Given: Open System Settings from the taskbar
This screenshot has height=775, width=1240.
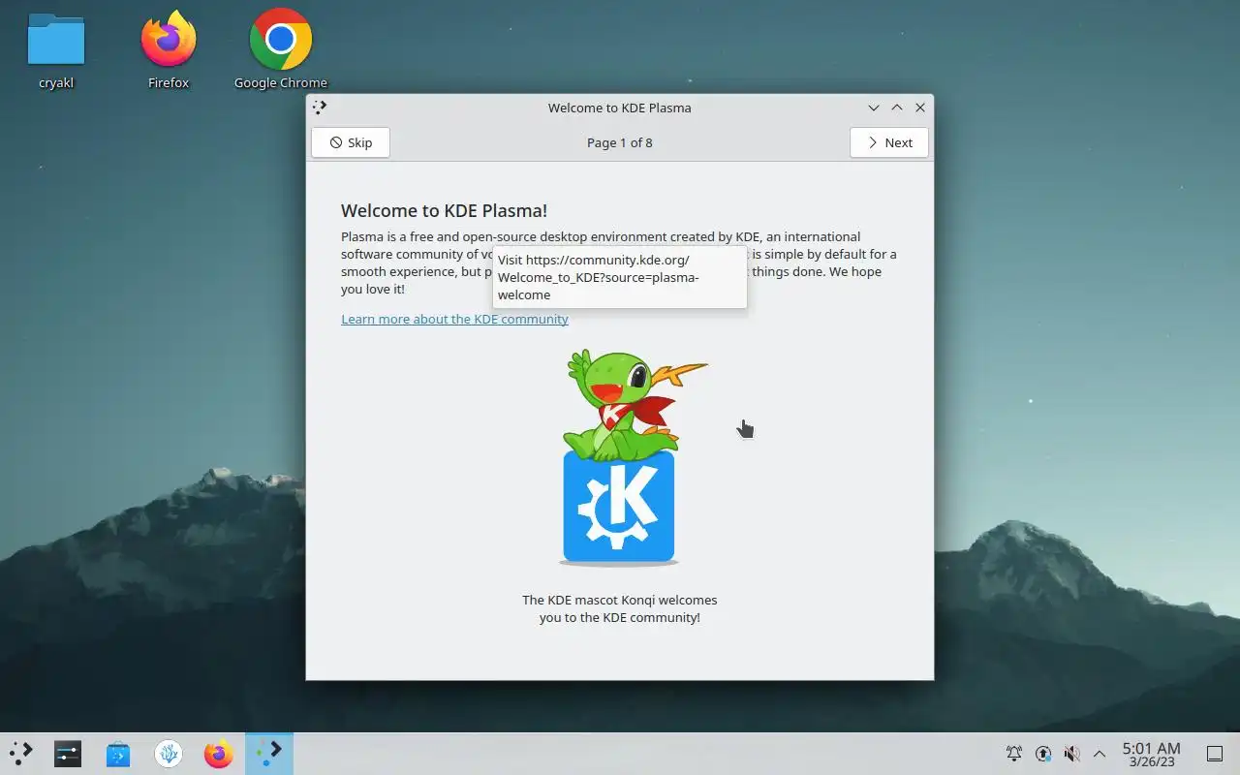Looking at the screenshot, I should 68,753.
